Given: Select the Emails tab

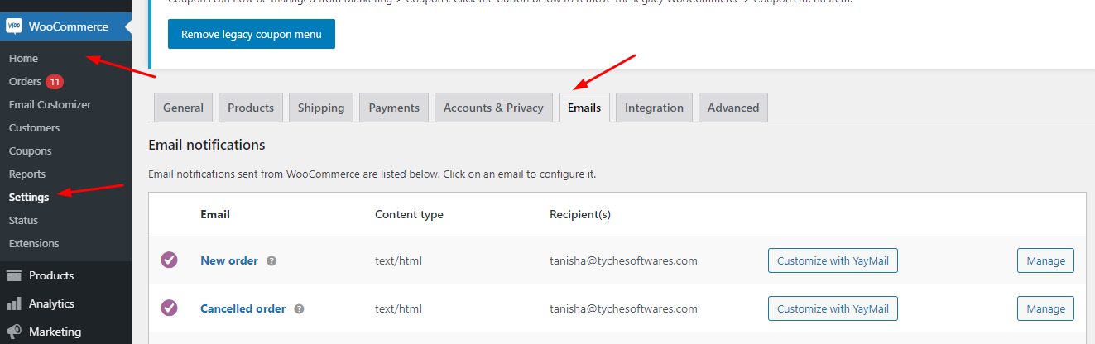Looking at the screenshot, I should [x=584, y=107].
